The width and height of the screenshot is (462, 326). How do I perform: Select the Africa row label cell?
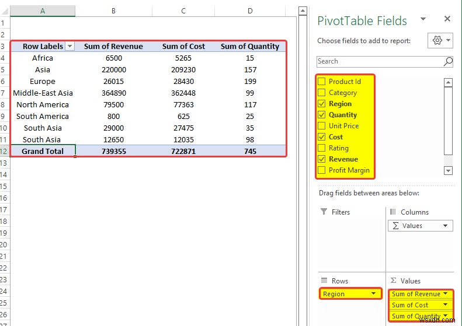43,58
